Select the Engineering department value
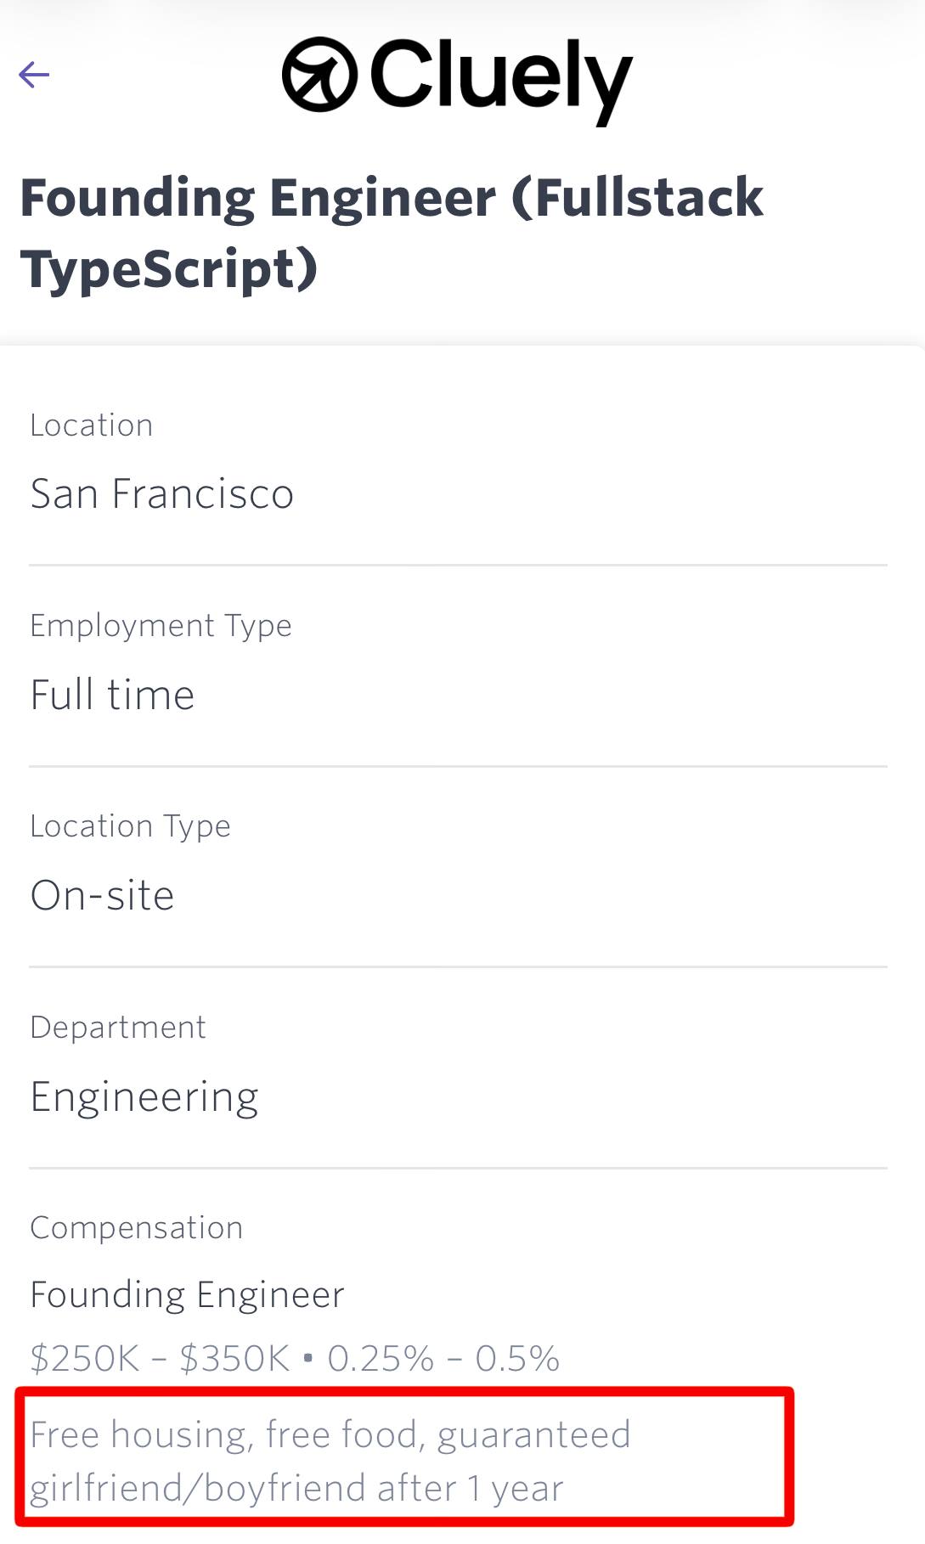Image resolution: width=925 pixels, height=1544 pixels. point(144,1096)
